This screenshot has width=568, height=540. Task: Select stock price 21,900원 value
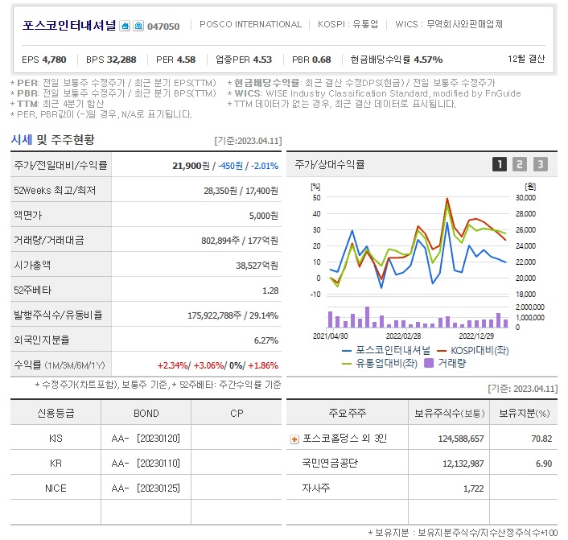coord(191,166)
